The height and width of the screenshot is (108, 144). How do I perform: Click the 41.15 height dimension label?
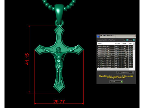click(x=27, y=59)
